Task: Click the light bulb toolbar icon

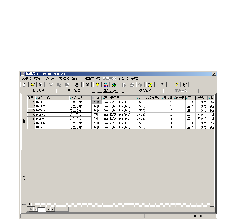Action: click(97, 84)
